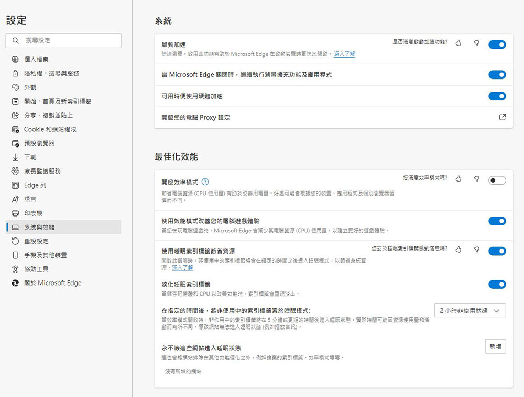This screenshot has height=397, width=524.
Task: Turn off 可用時便使用硬體加速 toggle
Action: click(497, 96)
